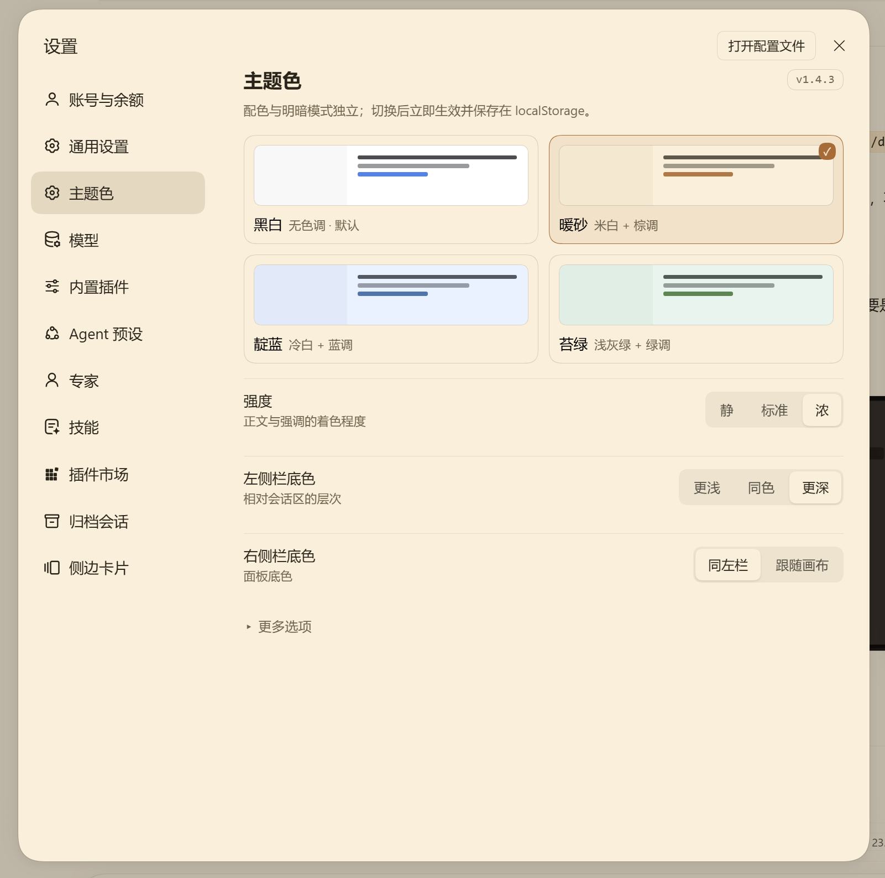Click the general settings gear icon
Image resolution: width=885 pixels, height=878 pixels.
pyautogui.click(x=52, y=146)
